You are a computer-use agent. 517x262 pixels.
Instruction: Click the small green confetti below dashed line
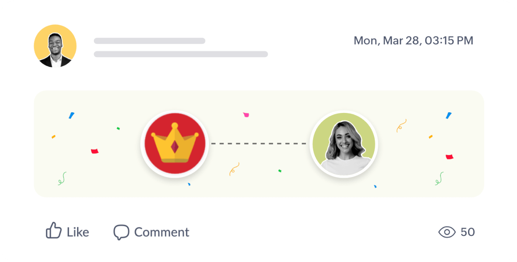[x=280, y=170]
